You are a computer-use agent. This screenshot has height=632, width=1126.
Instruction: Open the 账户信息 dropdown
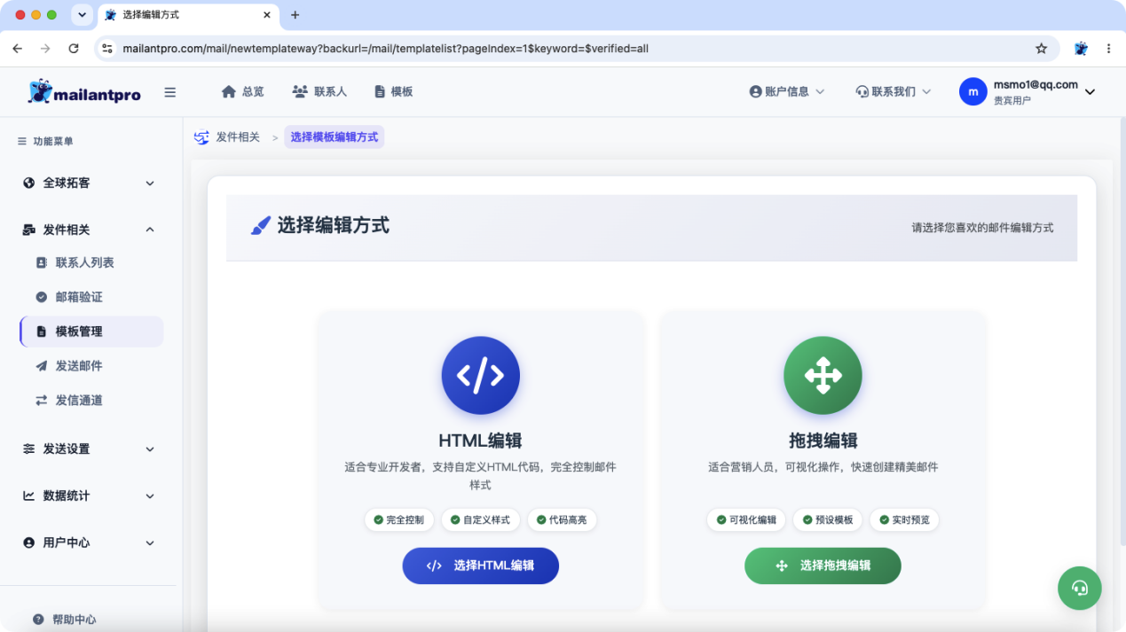tap(787, 91)
